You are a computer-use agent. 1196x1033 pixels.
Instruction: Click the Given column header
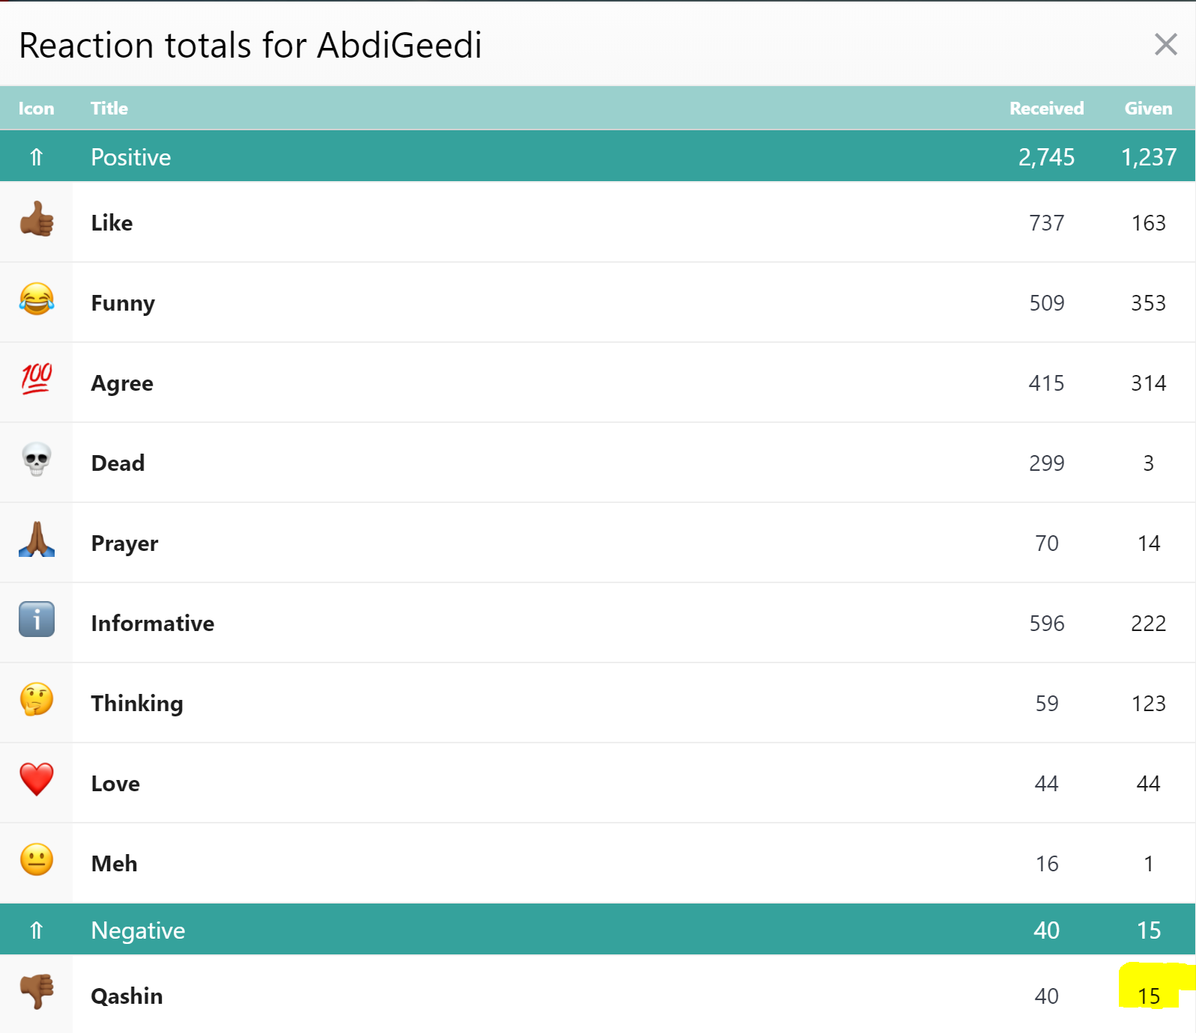(x=1148, y=109)
